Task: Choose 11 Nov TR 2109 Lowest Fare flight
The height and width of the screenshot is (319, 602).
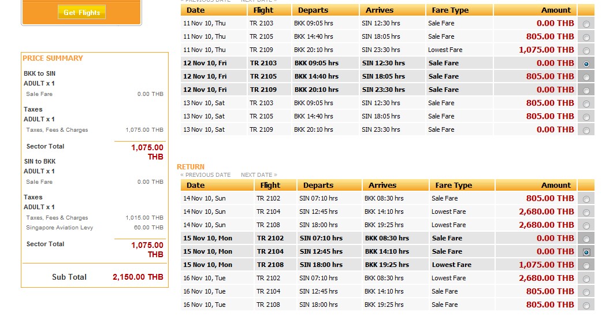Action: (586, 50)
